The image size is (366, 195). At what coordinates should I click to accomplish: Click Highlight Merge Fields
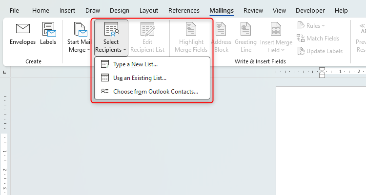pyautogui.click(x=191, y=38)
